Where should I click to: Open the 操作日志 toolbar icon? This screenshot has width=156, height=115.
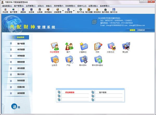(114, 11)
